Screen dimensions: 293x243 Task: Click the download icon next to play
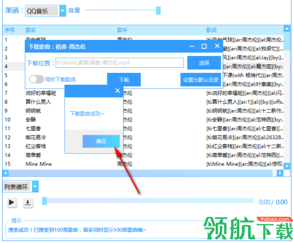28,203
